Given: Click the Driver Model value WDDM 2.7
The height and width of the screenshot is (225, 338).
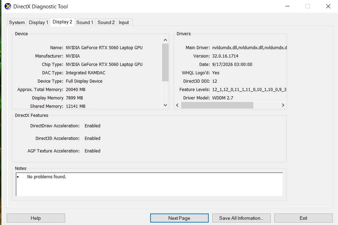Looking at the screenshot, I should (x=223, y=98).
